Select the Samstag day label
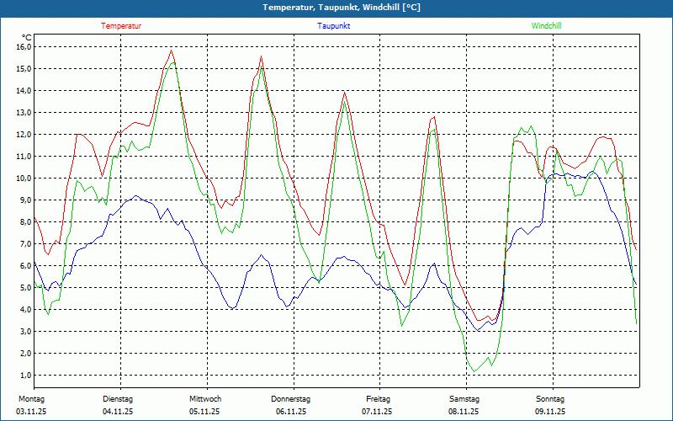 point(464,398)
